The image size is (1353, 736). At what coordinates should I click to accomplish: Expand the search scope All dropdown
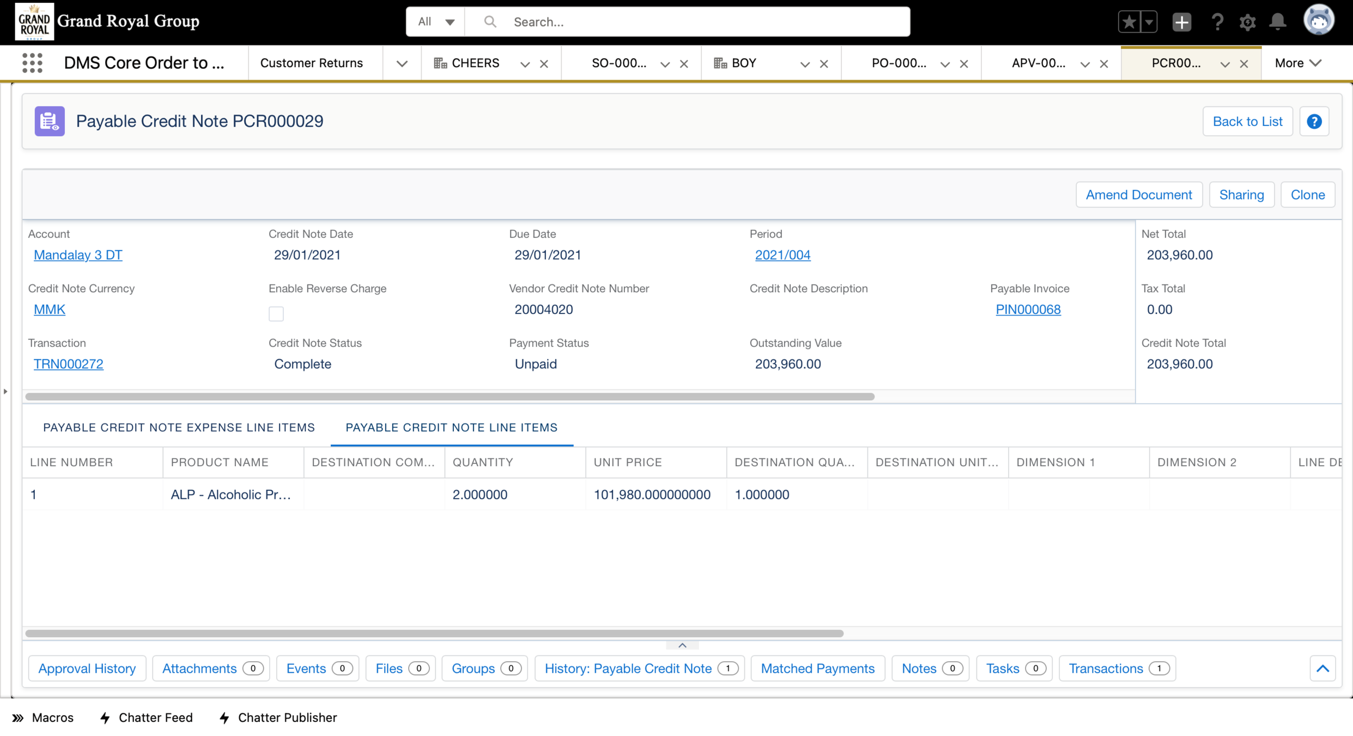436,22
